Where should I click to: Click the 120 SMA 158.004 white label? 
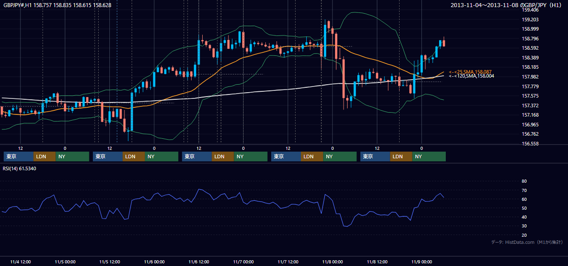471,76
